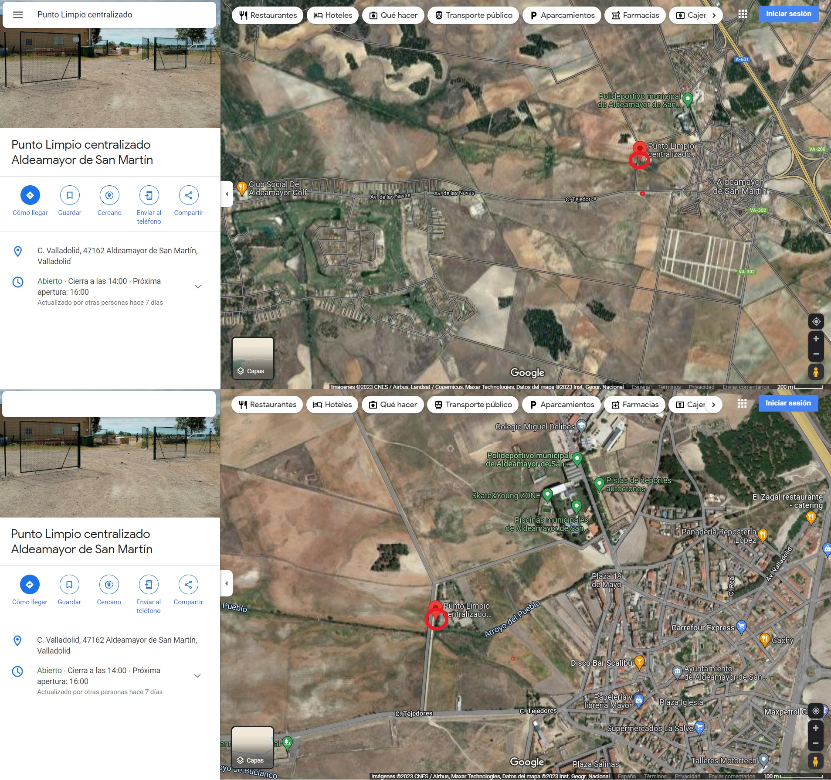Open the Talleres Motortech location pin
831x780 pixels.
(x=763, y=760)
